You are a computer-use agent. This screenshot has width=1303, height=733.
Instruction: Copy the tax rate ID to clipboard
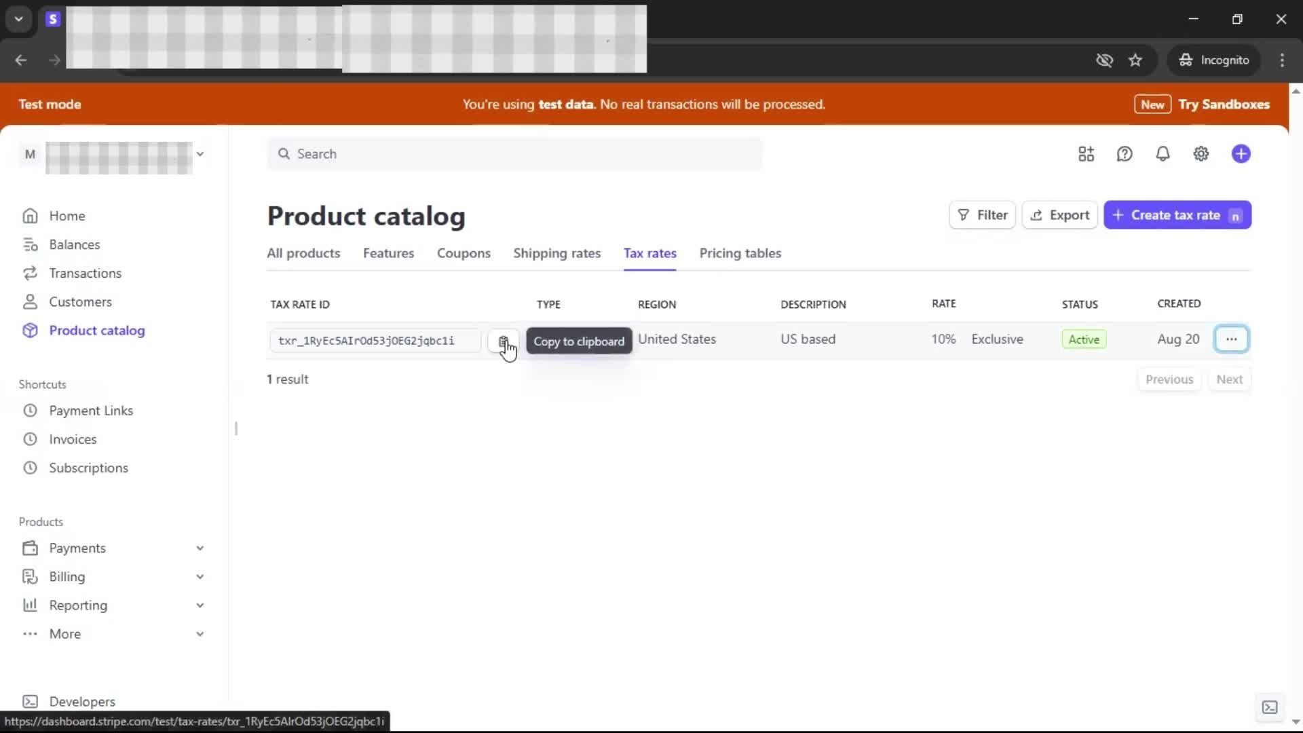coord(503,341)
